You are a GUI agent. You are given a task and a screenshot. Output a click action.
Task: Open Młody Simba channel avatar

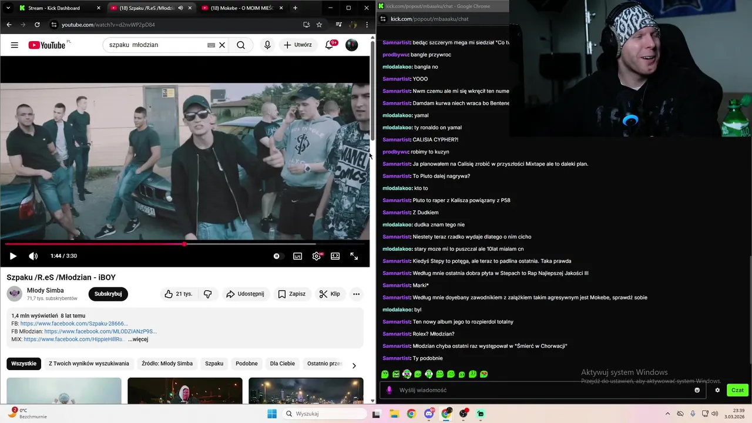[x=14, y=294]
